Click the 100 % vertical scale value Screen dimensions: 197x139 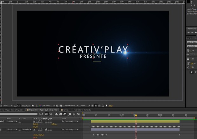tap(192, 64)
